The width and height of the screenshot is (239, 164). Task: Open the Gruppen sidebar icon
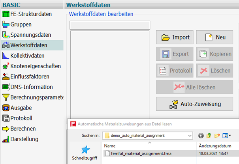(x=6, y=24)
